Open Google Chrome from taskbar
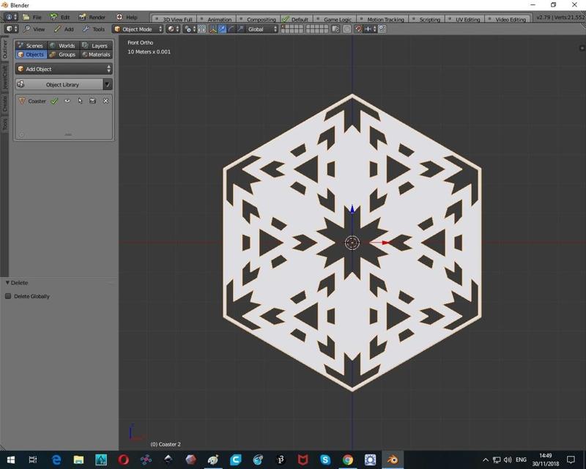586x469 pixels. pos(347,459)
